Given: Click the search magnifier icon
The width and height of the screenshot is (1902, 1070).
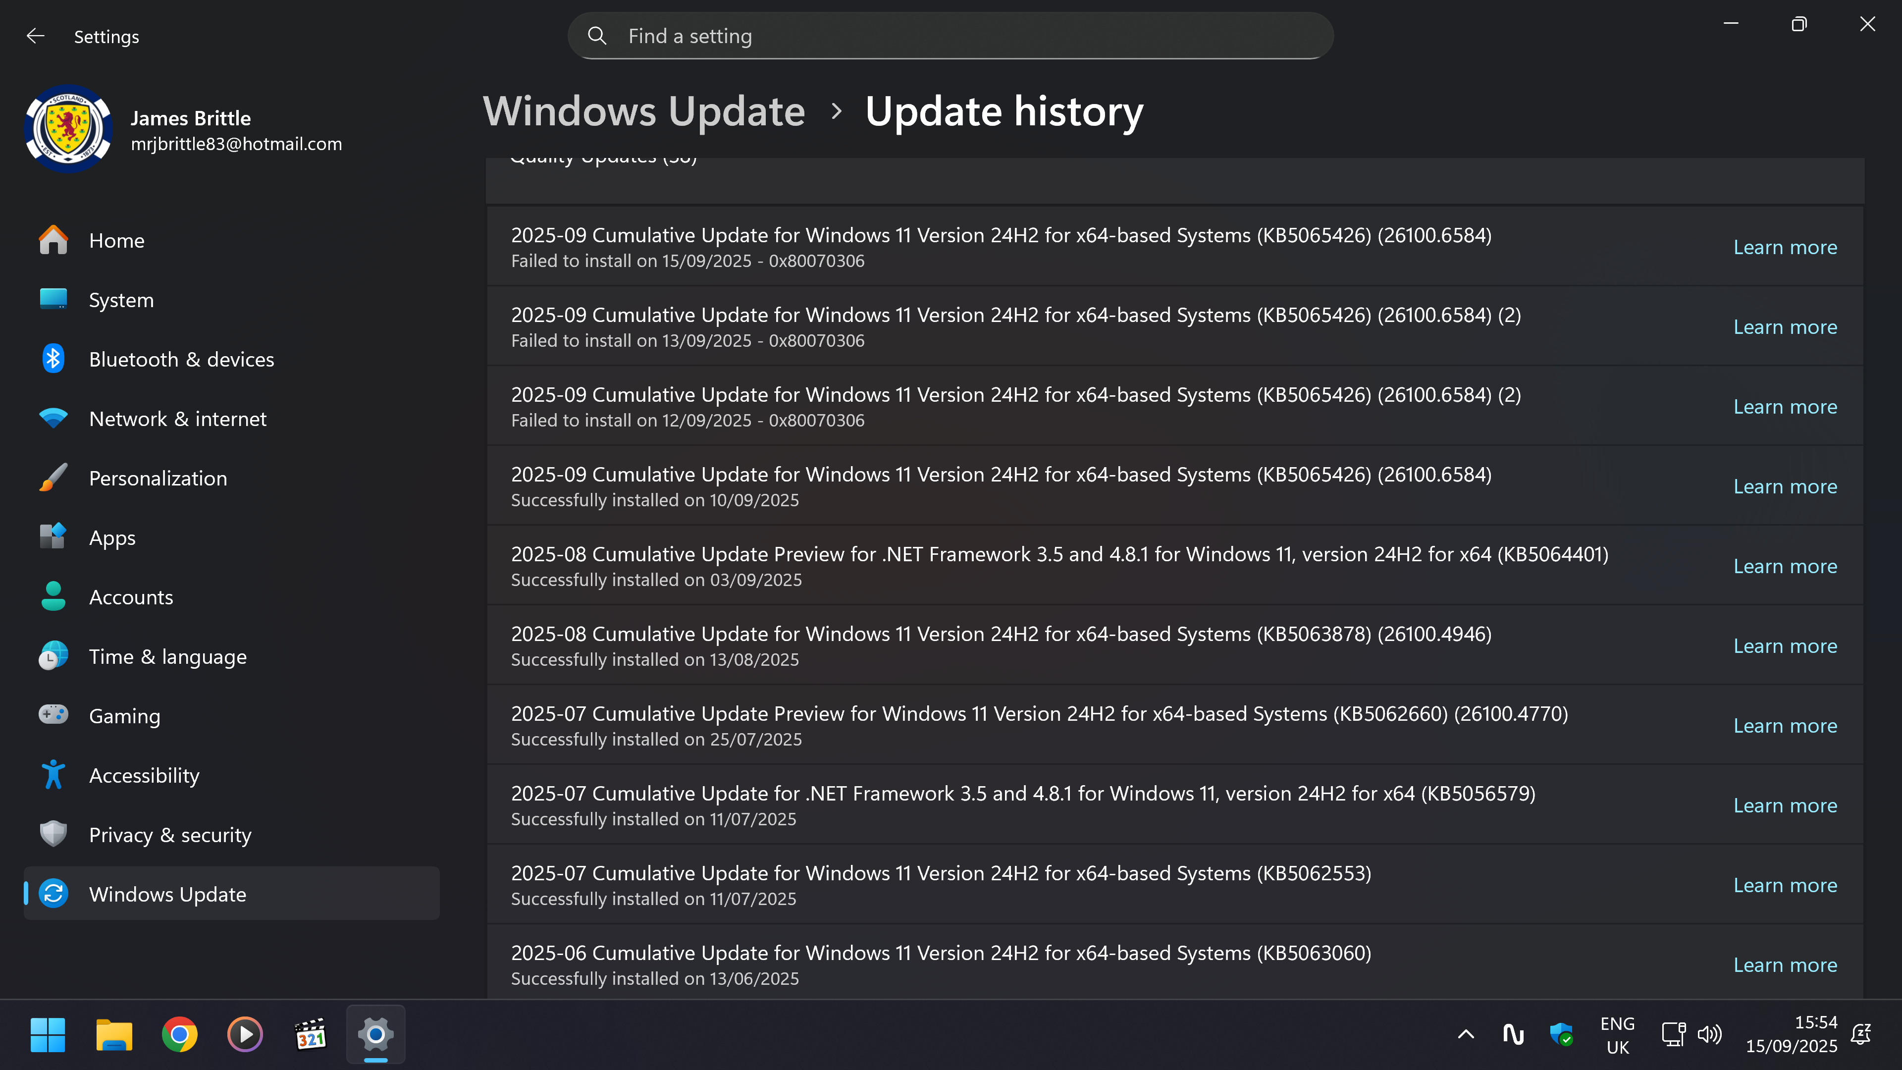Looking at the screenshot, I should pos(596,36).
